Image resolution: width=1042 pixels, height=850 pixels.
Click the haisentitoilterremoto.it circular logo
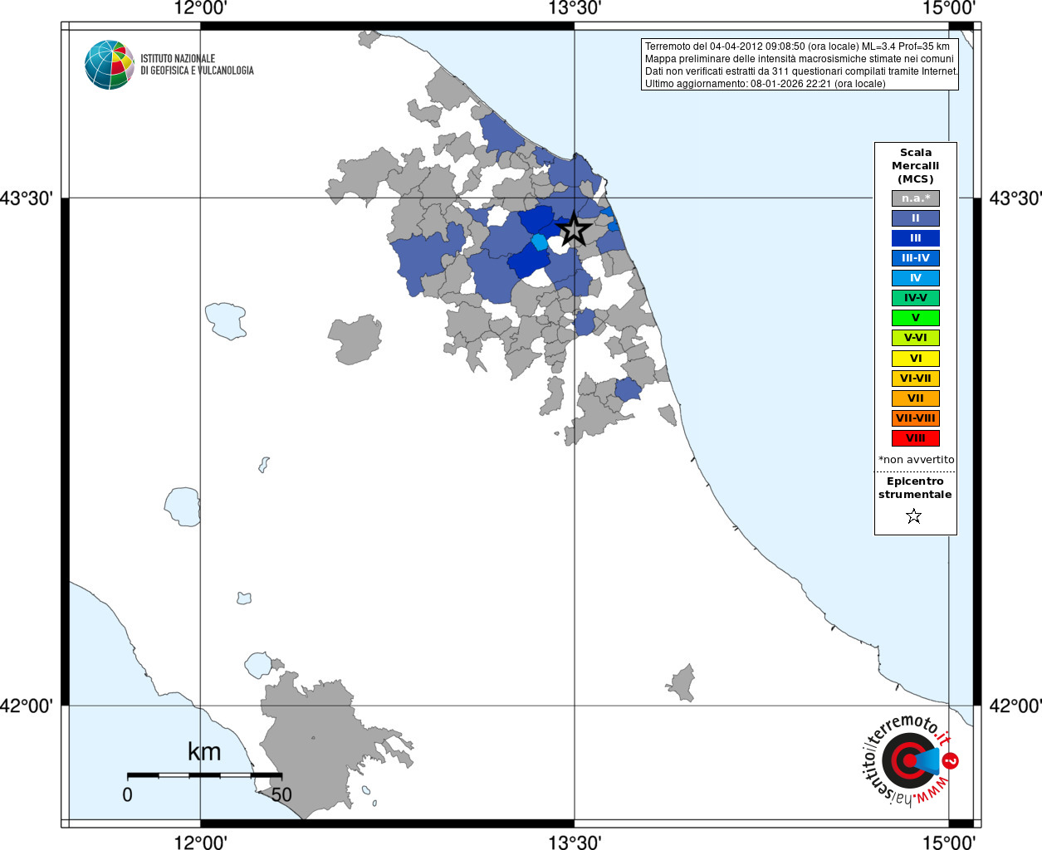[x=911, y=760]
